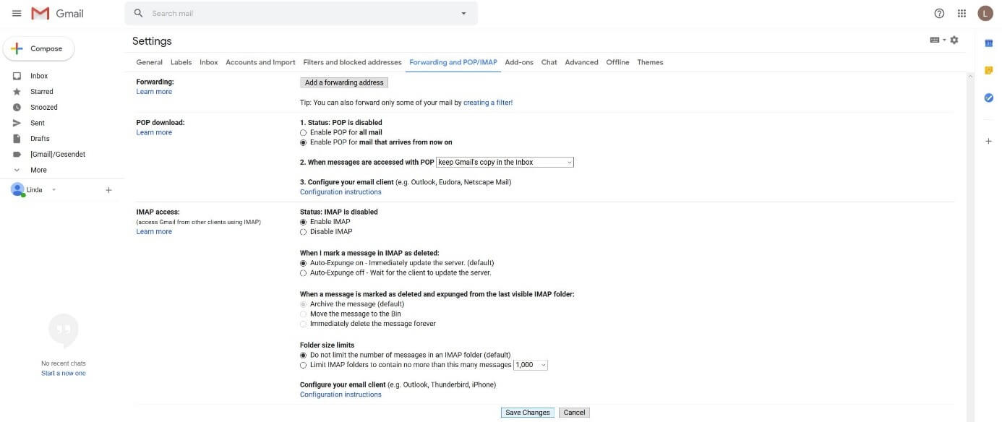
Task: Click the Settings gear icon
Action: [x=954, y=40]
